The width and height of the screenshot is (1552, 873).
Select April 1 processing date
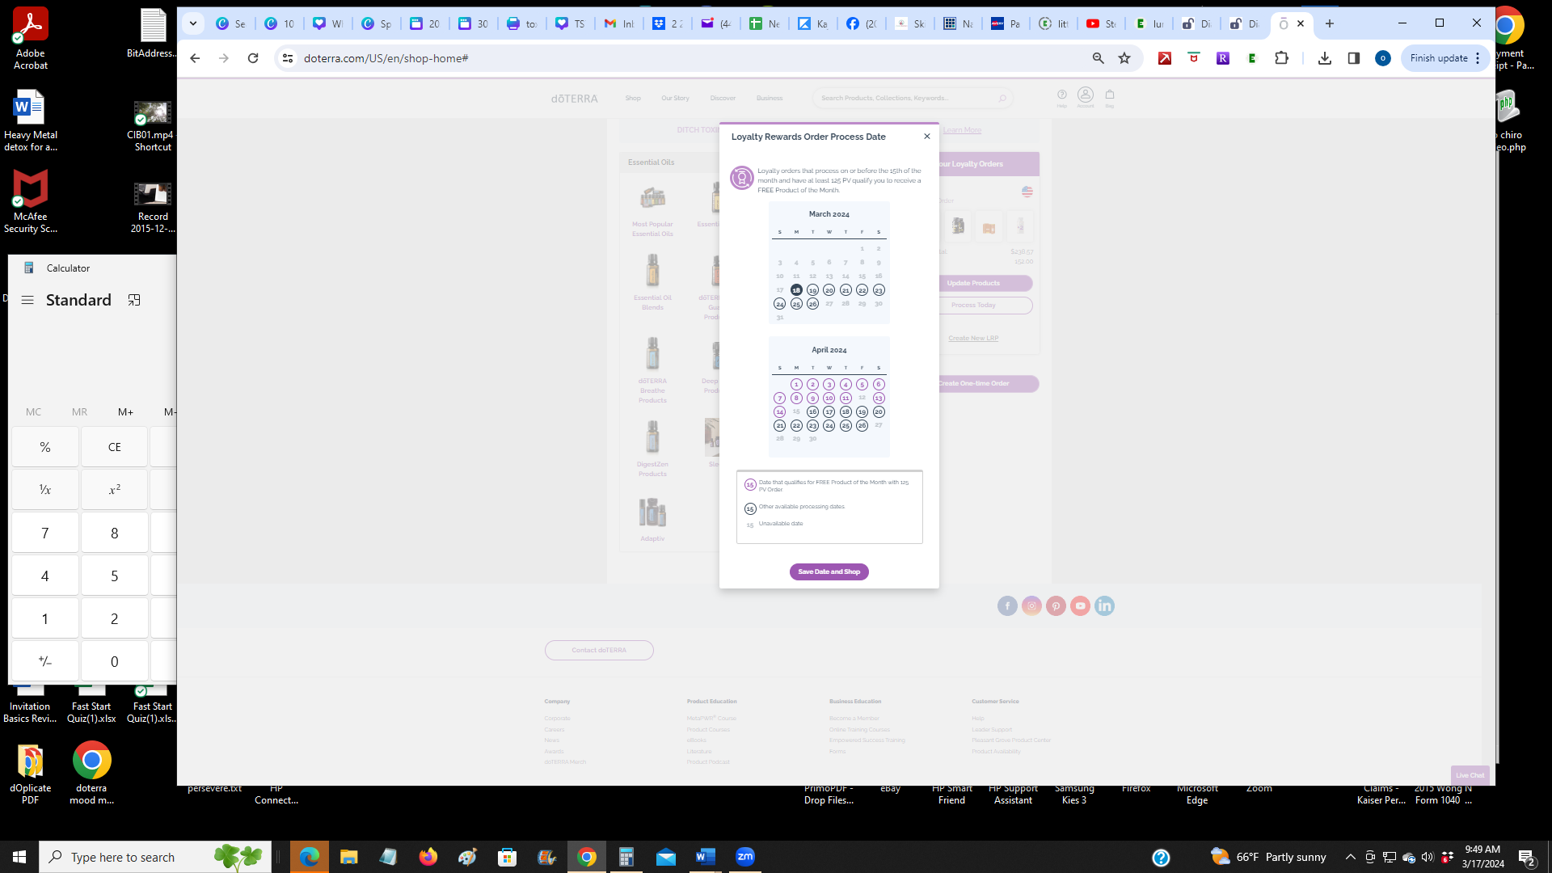tap(796, 385)
